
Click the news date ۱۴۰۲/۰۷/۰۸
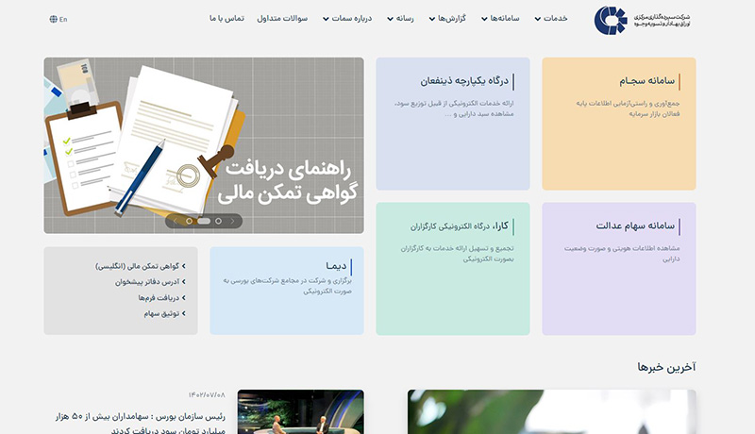[x=207, y=395]
